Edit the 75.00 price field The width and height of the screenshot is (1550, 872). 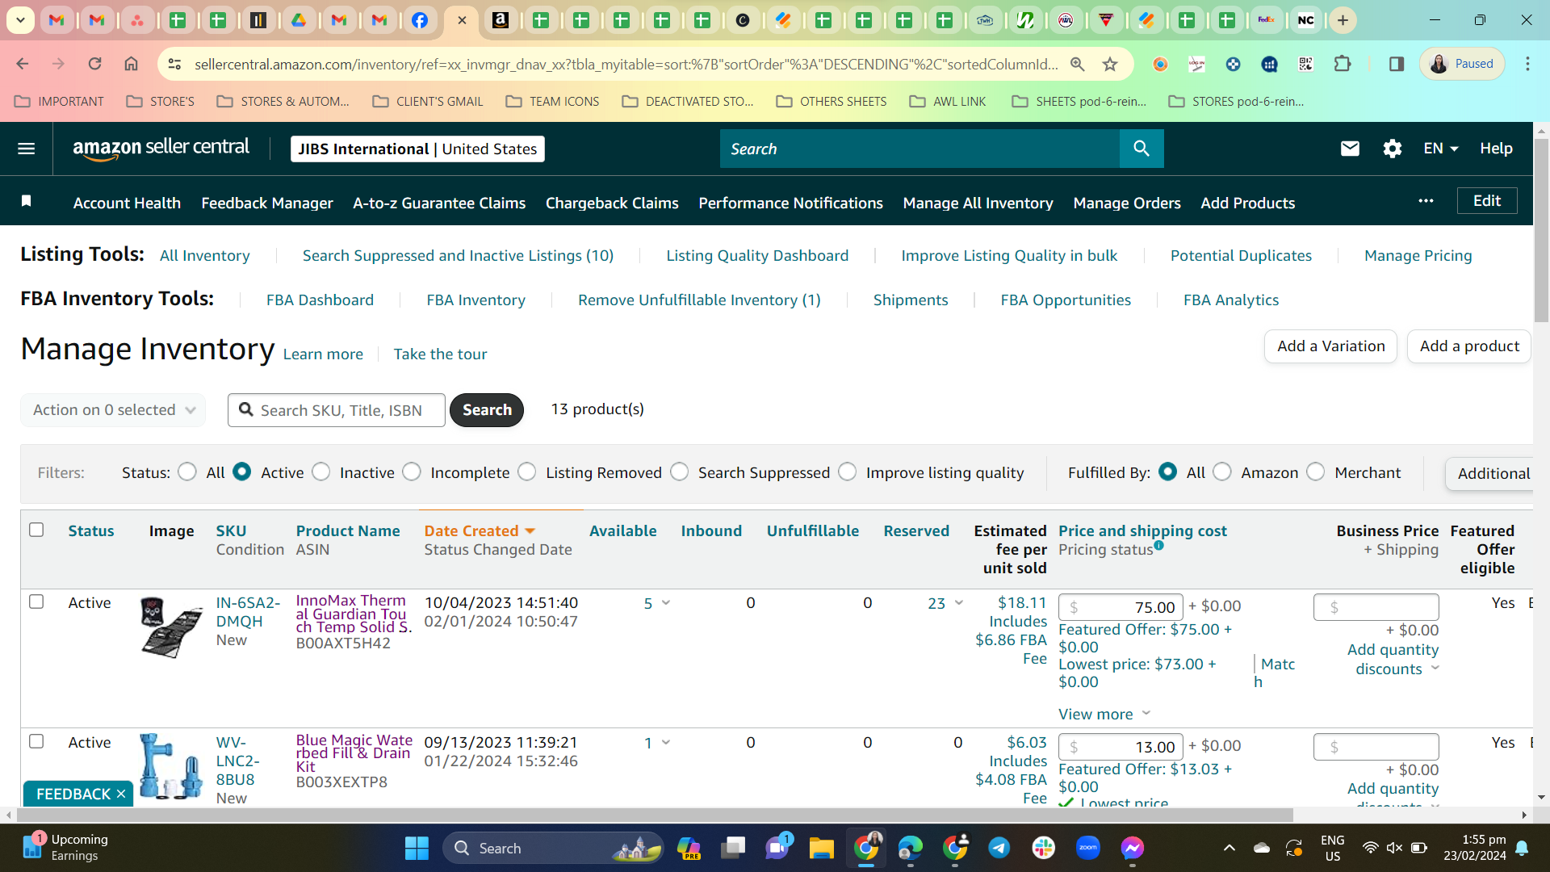[x=1121, y=606]
